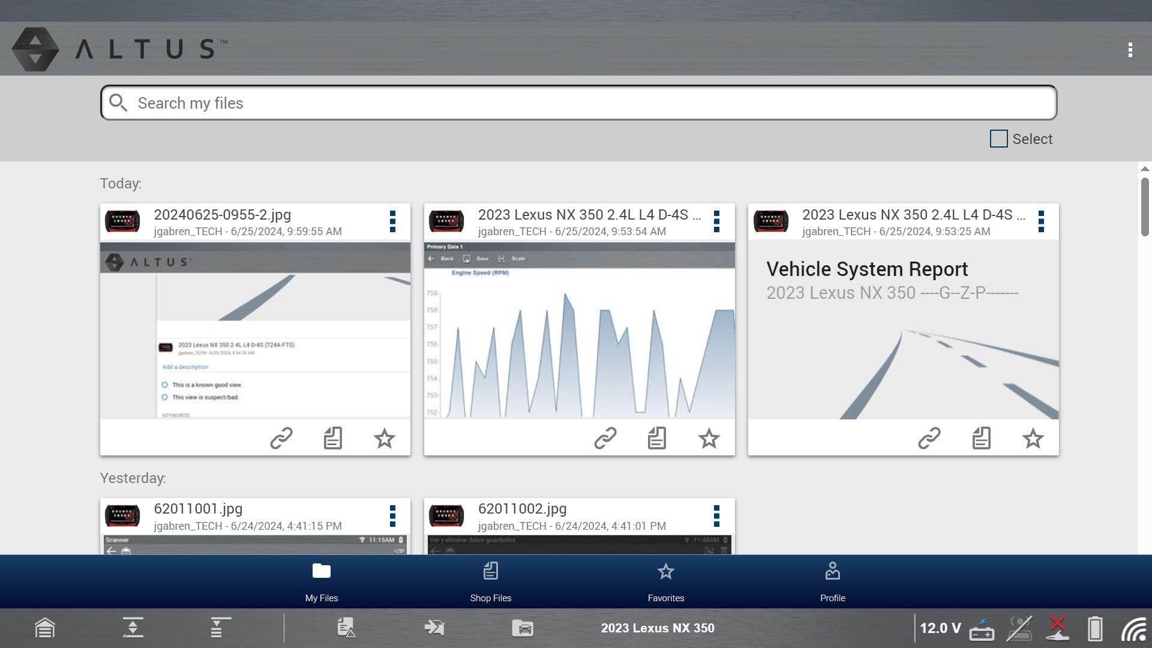1152x648 pixels.
Task: Click the shop files document icon on Engine Speed graph card
Action: (657, 439)
